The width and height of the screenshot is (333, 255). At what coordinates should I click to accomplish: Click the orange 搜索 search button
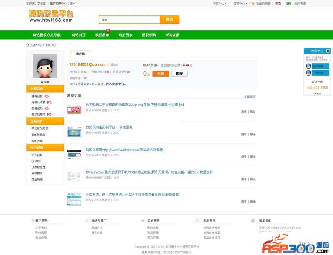coord(169,20)
